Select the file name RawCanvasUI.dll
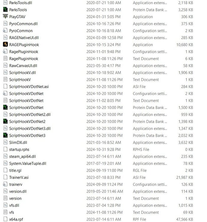 point(23,66)
